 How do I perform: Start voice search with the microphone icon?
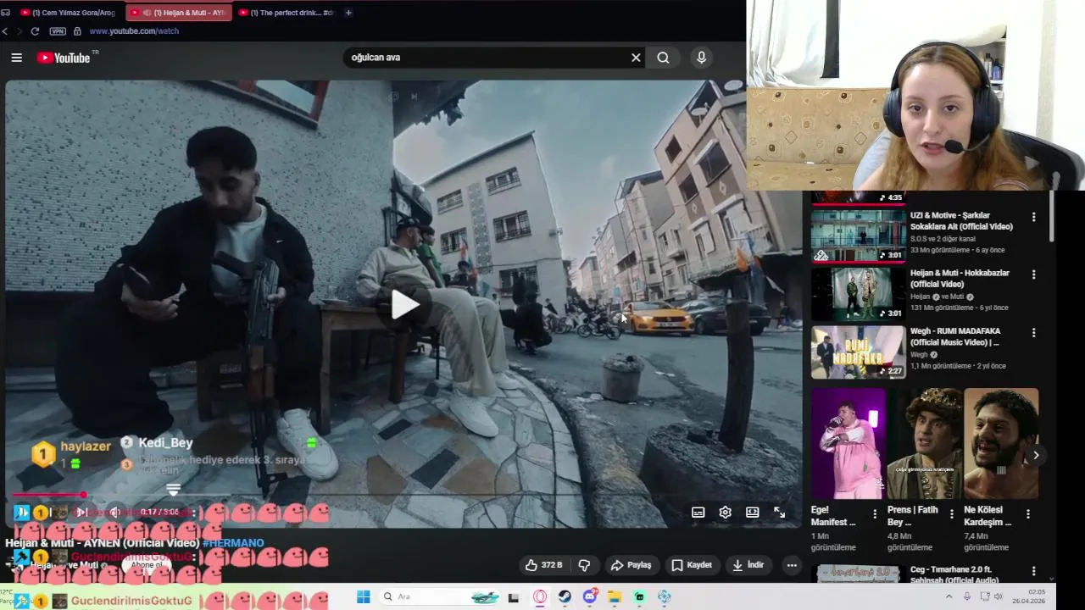pos(701,58)
